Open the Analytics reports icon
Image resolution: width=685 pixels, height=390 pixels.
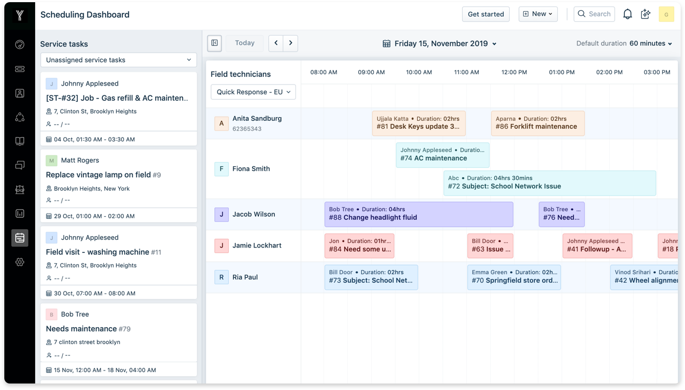(x=19, y=213)
